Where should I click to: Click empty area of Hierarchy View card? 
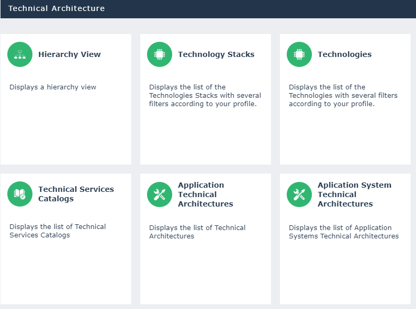tap(65, 131)
